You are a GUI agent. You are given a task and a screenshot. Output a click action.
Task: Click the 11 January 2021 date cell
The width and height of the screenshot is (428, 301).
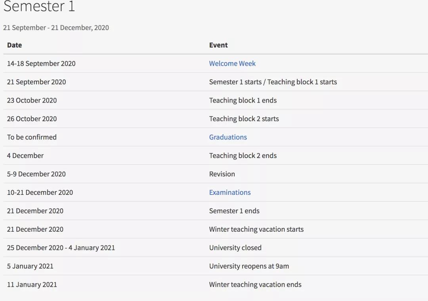(32, 284)
